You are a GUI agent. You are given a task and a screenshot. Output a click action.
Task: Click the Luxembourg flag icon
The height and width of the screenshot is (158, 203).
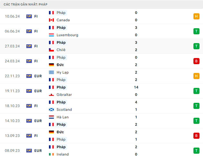click(51, 35)
